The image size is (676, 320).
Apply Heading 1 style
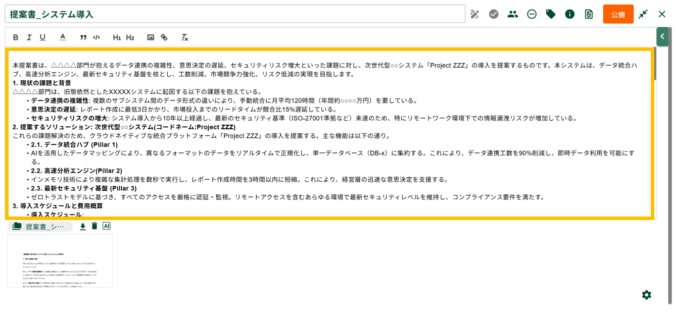click(117, 37)
